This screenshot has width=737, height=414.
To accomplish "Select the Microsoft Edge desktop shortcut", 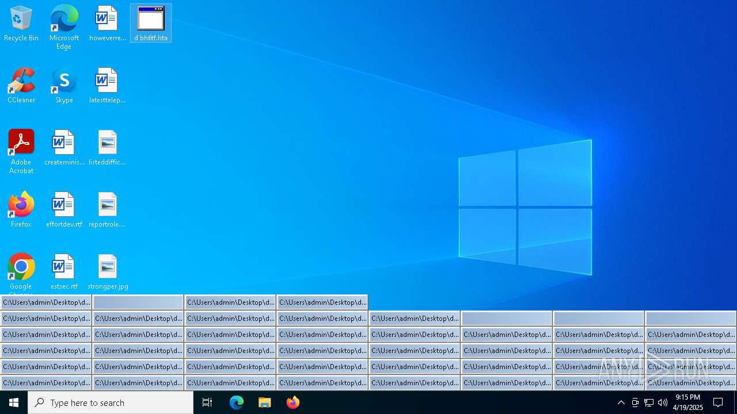I will click(64, 27).
